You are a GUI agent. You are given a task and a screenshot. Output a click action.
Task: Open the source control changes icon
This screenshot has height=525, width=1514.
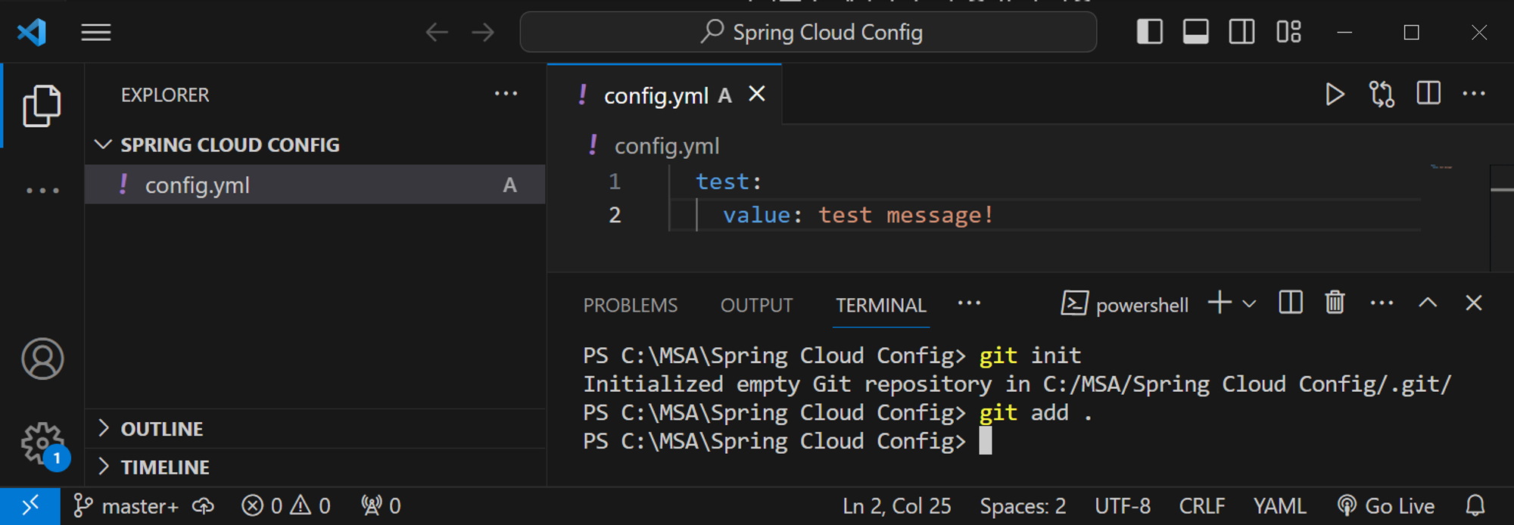click(1382, 95)
